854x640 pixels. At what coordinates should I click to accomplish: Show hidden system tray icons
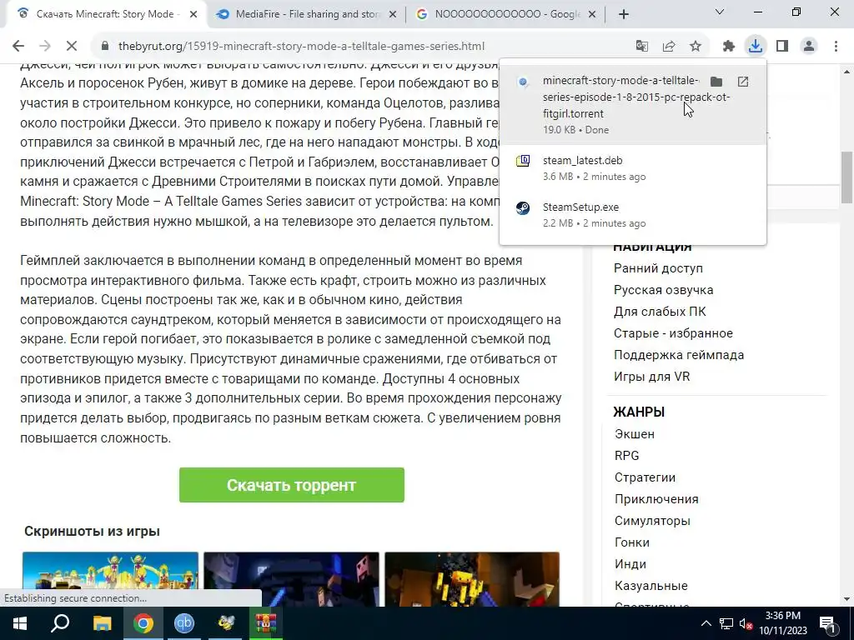(x=706, y=623)
